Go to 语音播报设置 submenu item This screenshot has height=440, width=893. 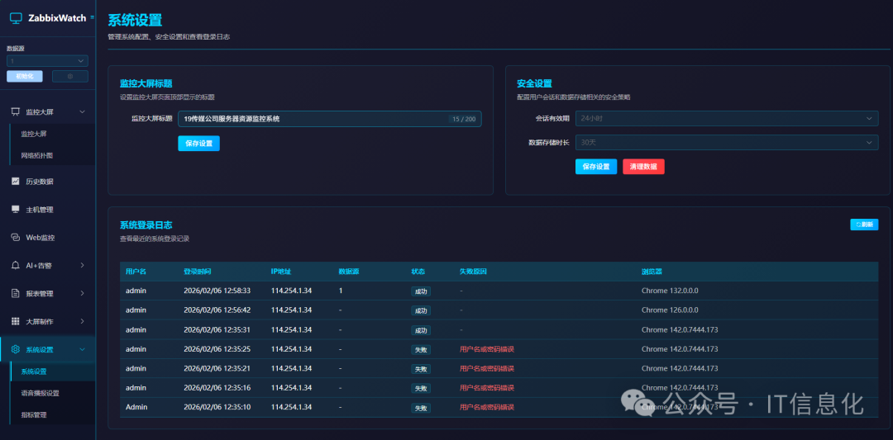click(40, 393)
